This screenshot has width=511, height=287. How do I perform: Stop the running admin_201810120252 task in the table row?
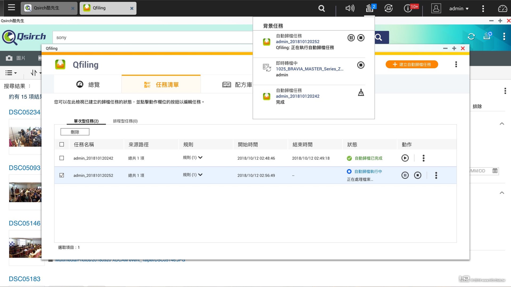[417, 175]
